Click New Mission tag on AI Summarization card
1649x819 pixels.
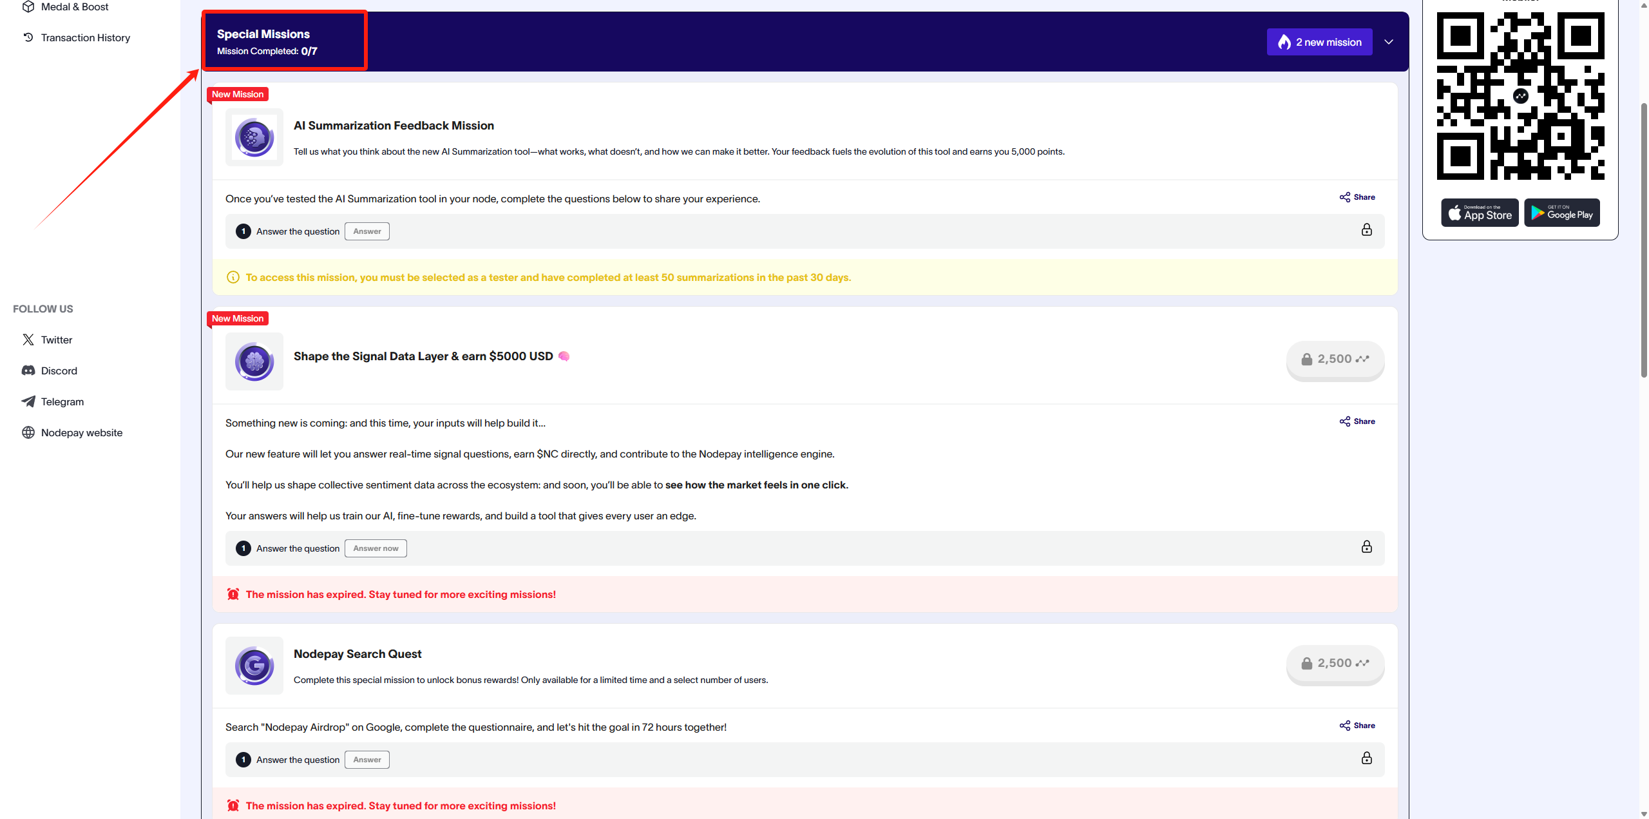238,94
